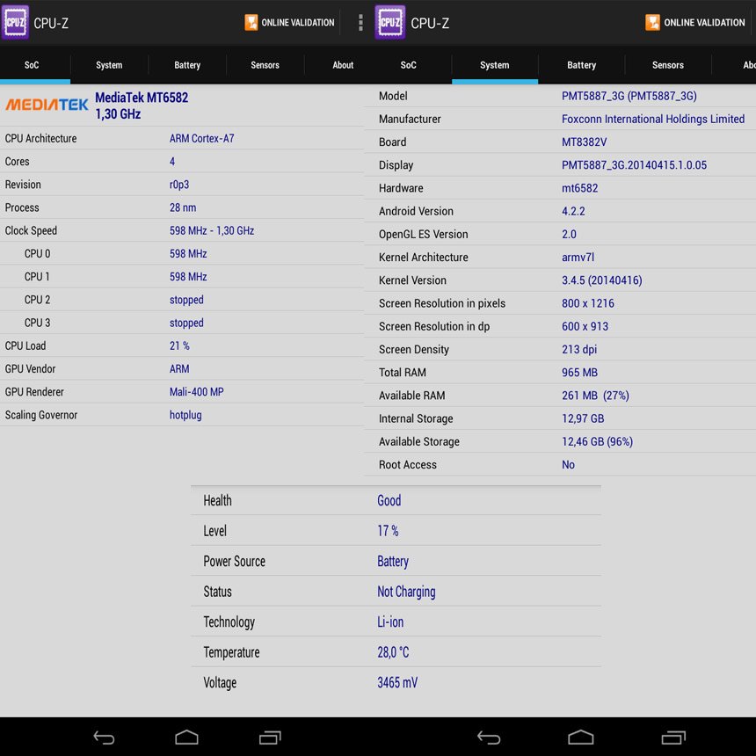
Task: Tap the Mali-400 MP renderer value
Action: [x=196, y=392]
